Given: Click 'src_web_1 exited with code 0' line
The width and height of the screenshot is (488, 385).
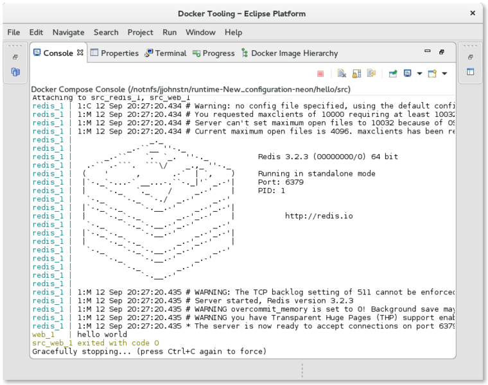Looking at the screenshot, I should point(96,343).
